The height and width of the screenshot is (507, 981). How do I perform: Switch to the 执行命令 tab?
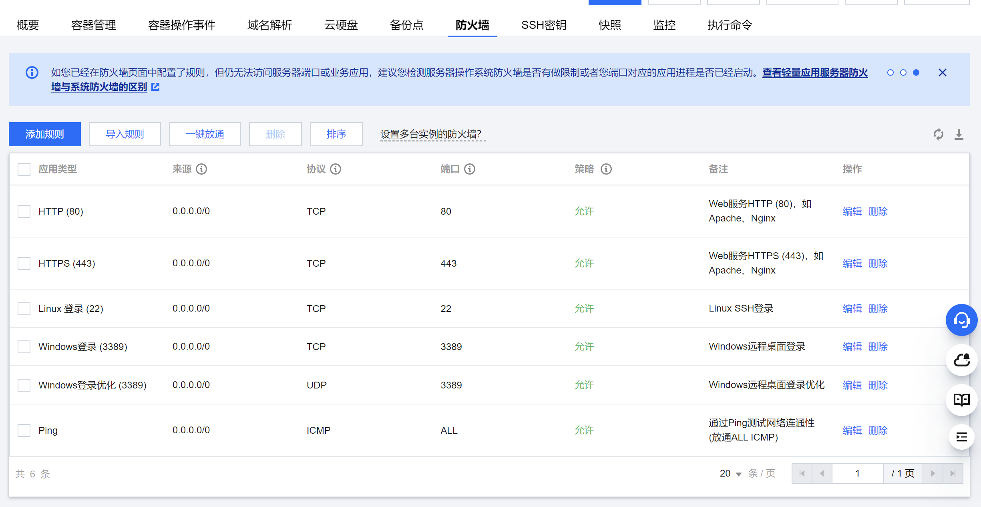[x=730, y=25]
